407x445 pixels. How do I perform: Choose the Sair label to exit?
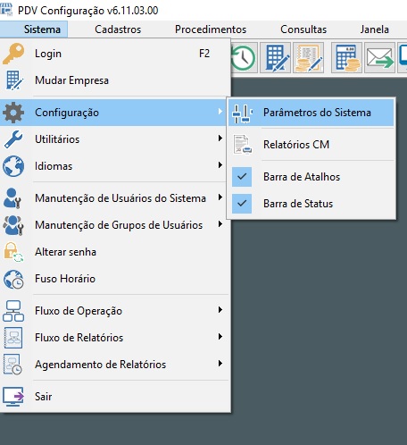pyautogui.click(x=44, y=397)
